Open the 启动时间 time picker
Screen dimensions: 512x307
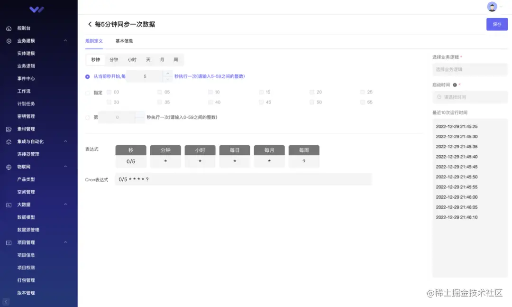[470, 97]
